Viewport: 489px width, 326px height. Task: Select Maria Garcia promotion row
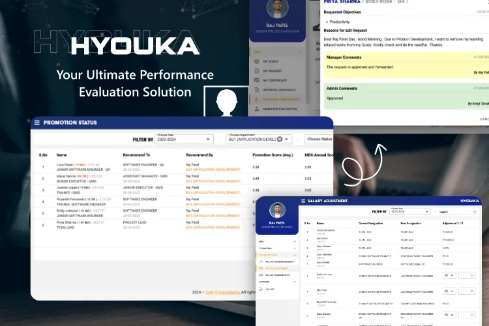coord(183,179)
